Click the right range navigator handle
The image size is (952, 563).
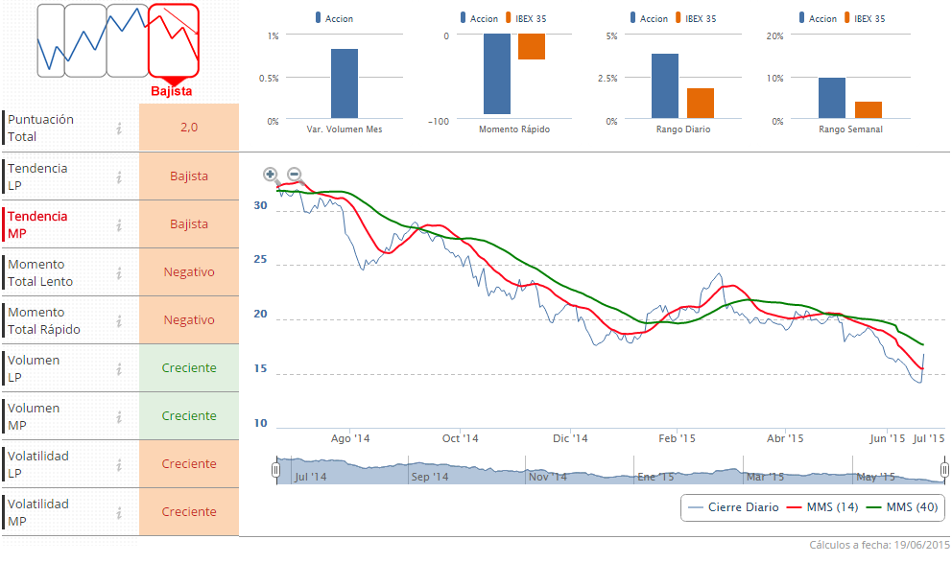pyautogui.click(x=944, y=470)
